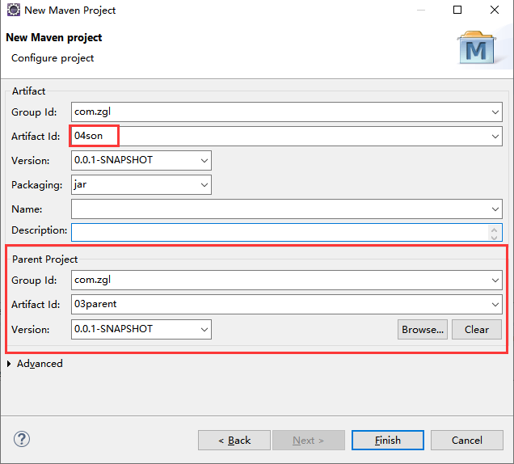Click the Packaging jar value
The width and height of the screenshot is (514, 464).
(x=80, y=184)
